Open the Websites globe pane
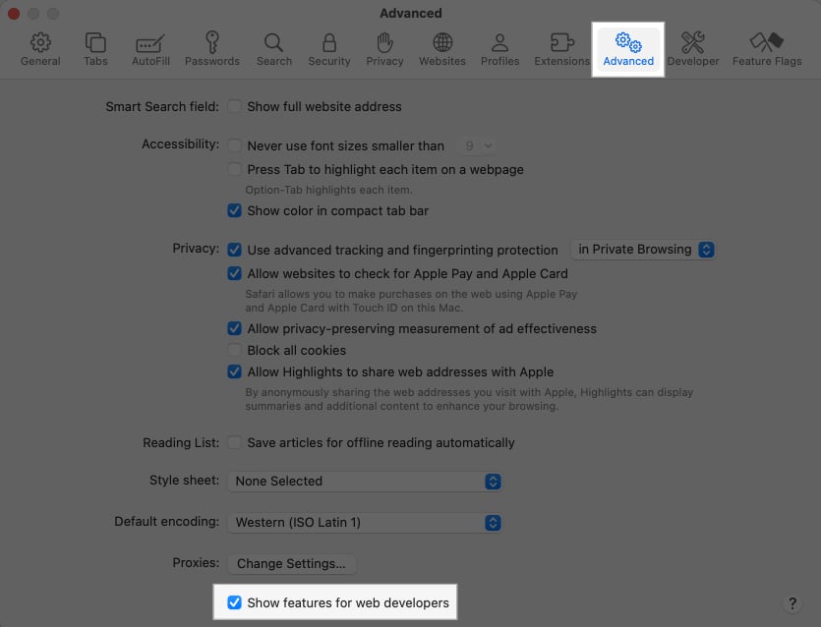 pos(441,50)
